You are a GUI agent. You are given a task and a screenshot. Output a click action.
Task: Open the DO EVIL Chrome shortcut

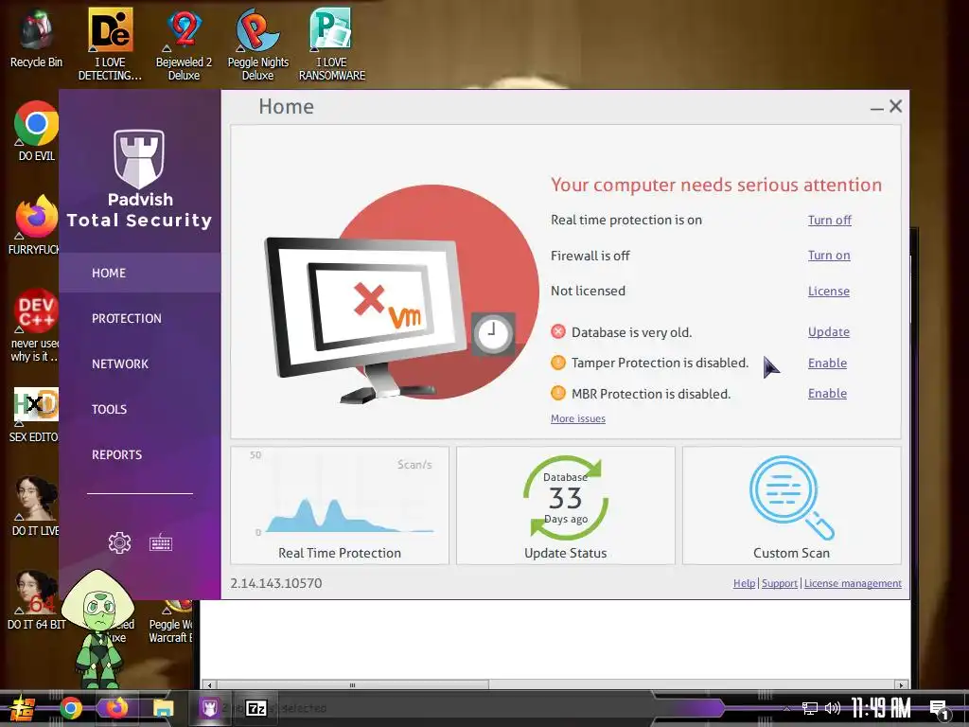coord(36,131)
